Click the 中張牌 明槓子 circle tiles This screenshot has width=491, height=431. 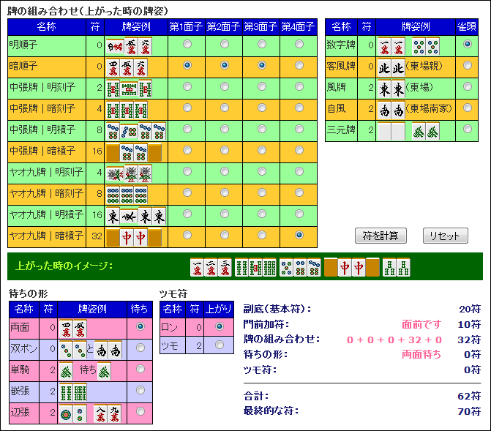[x=136, y=131]
